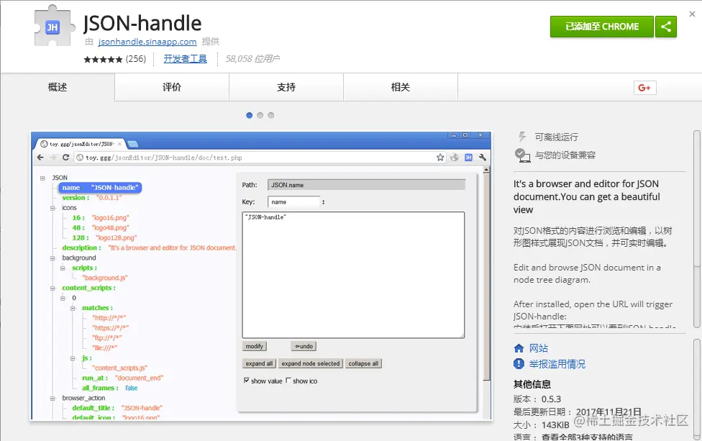Click the forward arrow in screenshot browser
Screen dimensions: 702x441
(x=53, y=157)
